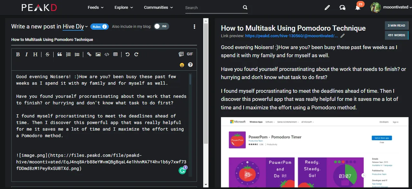
Task: Open the Grammarly badge in the editor
Action: (183, 171)
